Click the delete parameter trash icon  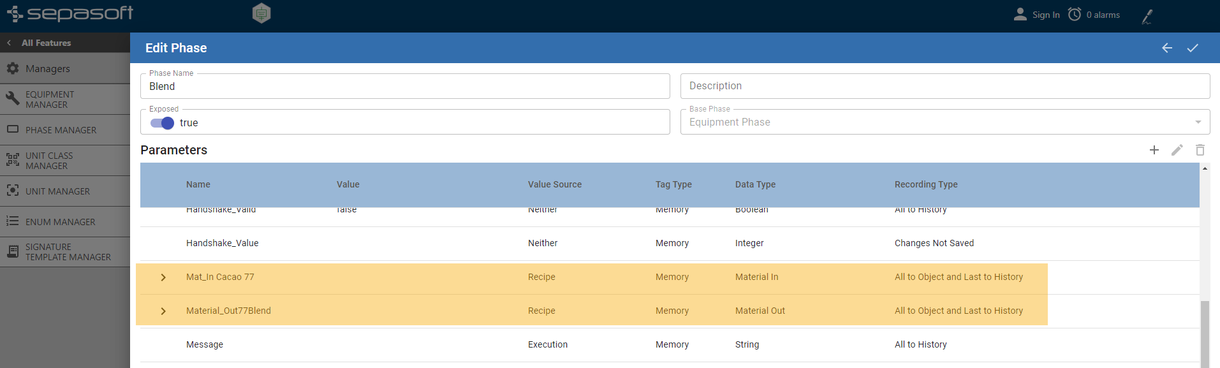1200,150
